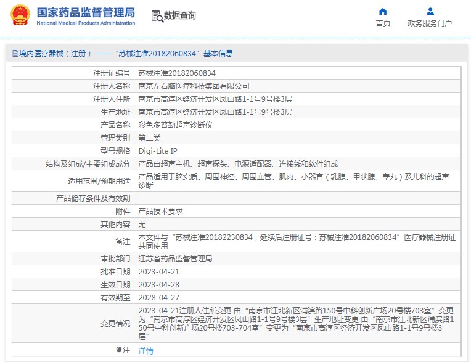471x362 pixels.
Task: Click the lightbulb icon beside 注
Action: click(x=119, y=350)
